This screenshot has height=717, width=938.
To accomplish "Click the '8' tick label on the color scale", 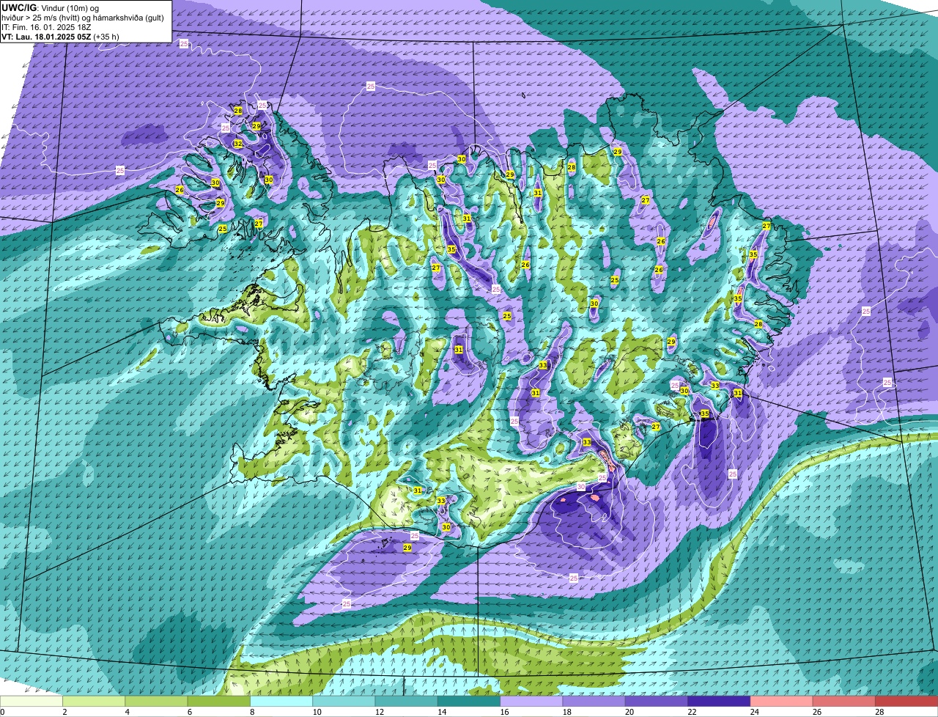I will click(x=252, y=712).
